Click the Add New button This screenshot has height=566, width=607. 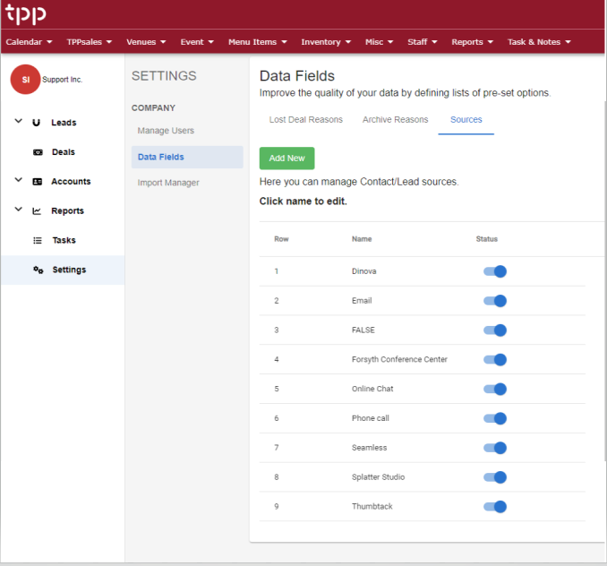coord(286,159)
